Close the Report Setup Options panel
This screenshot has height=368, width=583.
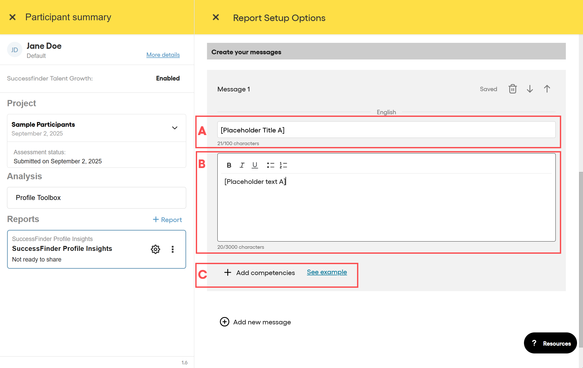click(x=216, y=17)
